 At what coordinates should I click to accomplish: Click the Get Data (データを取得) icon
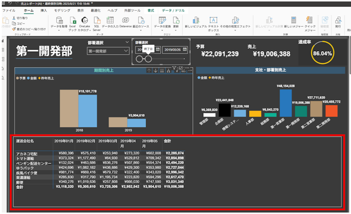click(58, 20)
